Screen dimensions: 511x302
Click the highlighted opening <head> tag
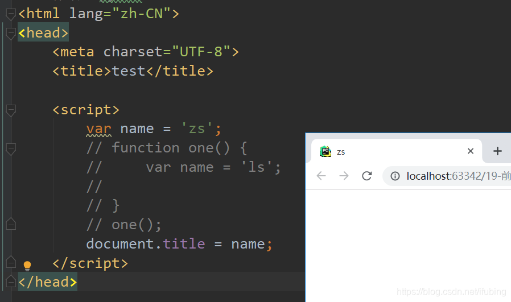point(43,32)
